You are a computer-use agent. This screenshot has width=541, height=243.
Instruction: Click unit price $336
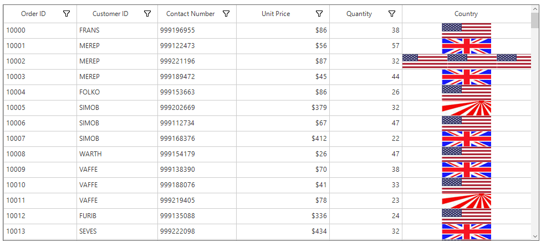pos(283,216)
